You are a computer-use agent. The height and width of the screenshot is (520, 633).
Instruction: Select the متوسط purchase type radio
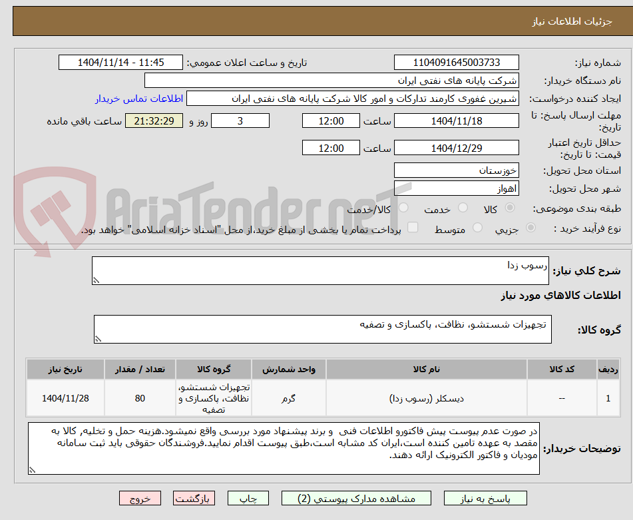pyautogui.click(x=477, y=228)
